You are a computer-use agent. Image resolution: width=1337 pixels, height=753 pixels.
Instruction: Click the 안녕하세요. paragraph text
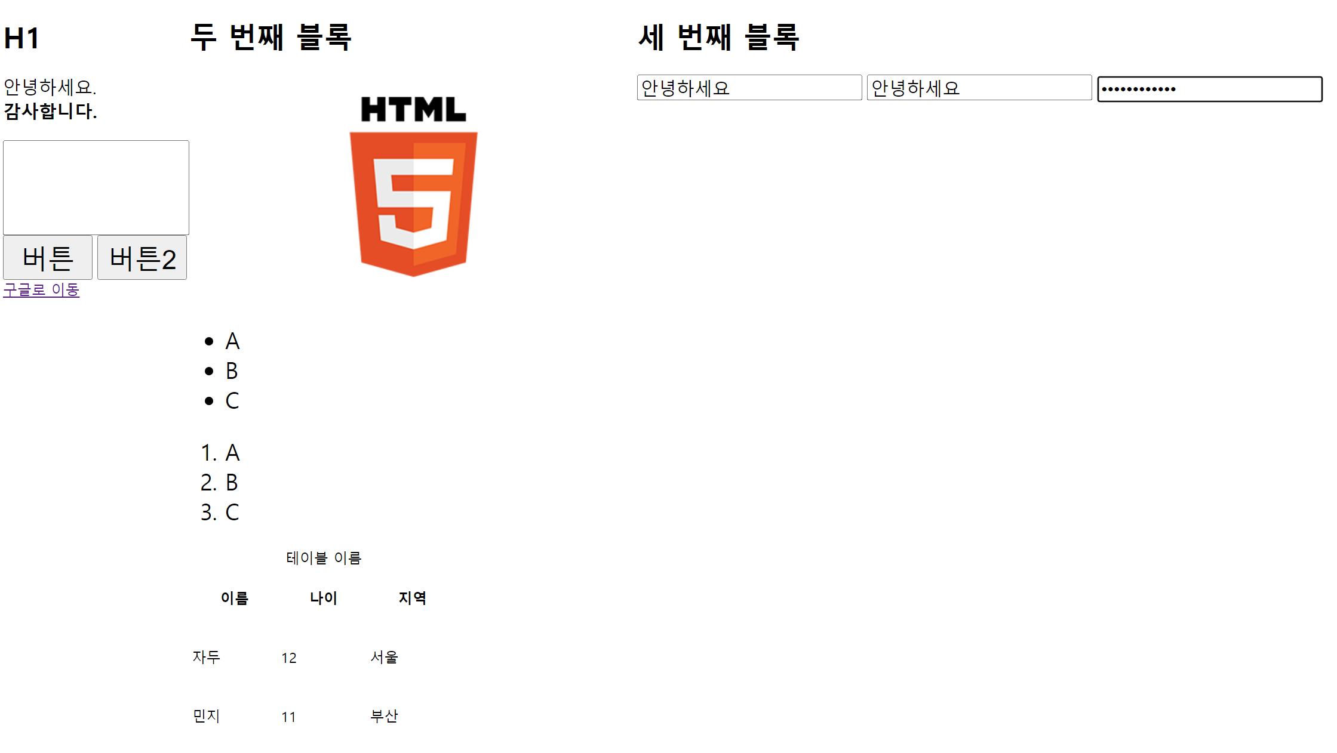click(x=50, y=87)
